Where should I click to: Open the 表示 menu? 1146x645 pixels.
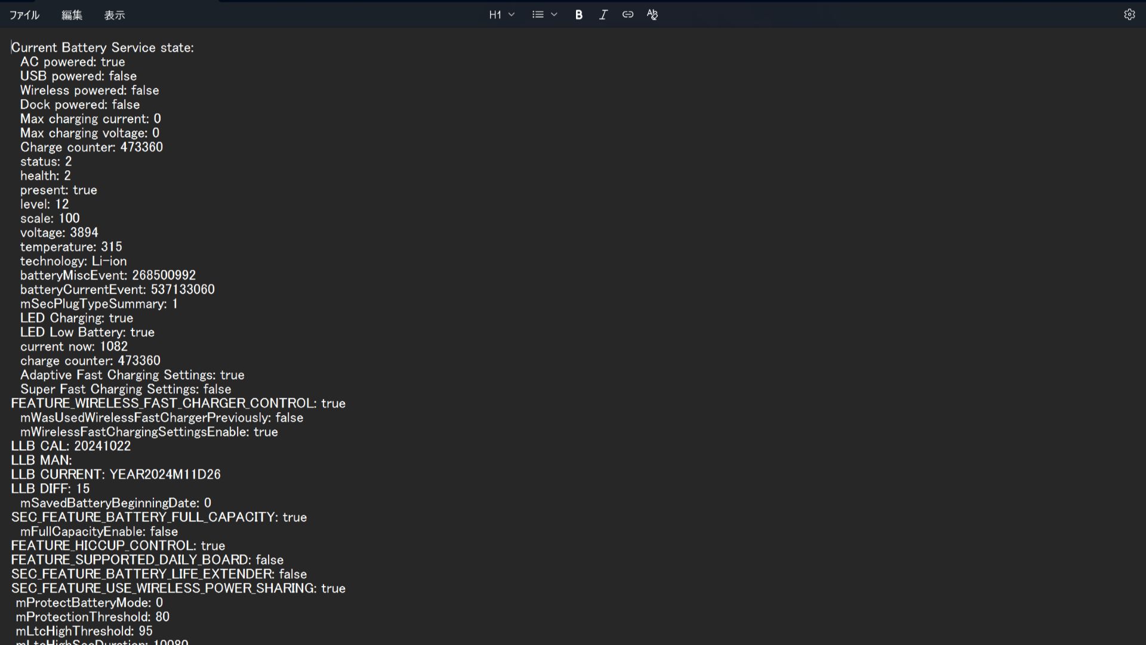(115, 14)
